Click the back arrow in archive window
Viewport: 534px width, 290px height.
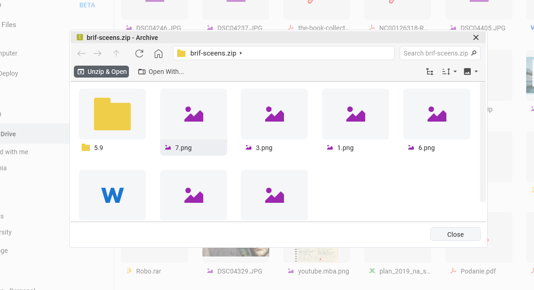[81, 53]
